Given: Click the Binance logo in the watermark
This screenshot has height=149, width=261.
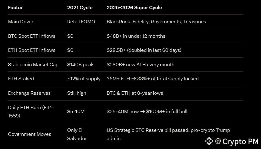Looking at the screenshot, I should pos(209,141).
